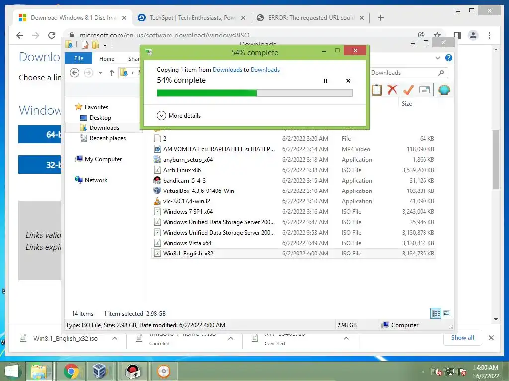Select vlc-3.0.17.4-win32 file
This screenshot has height=381, width=509.
[293, 201]
